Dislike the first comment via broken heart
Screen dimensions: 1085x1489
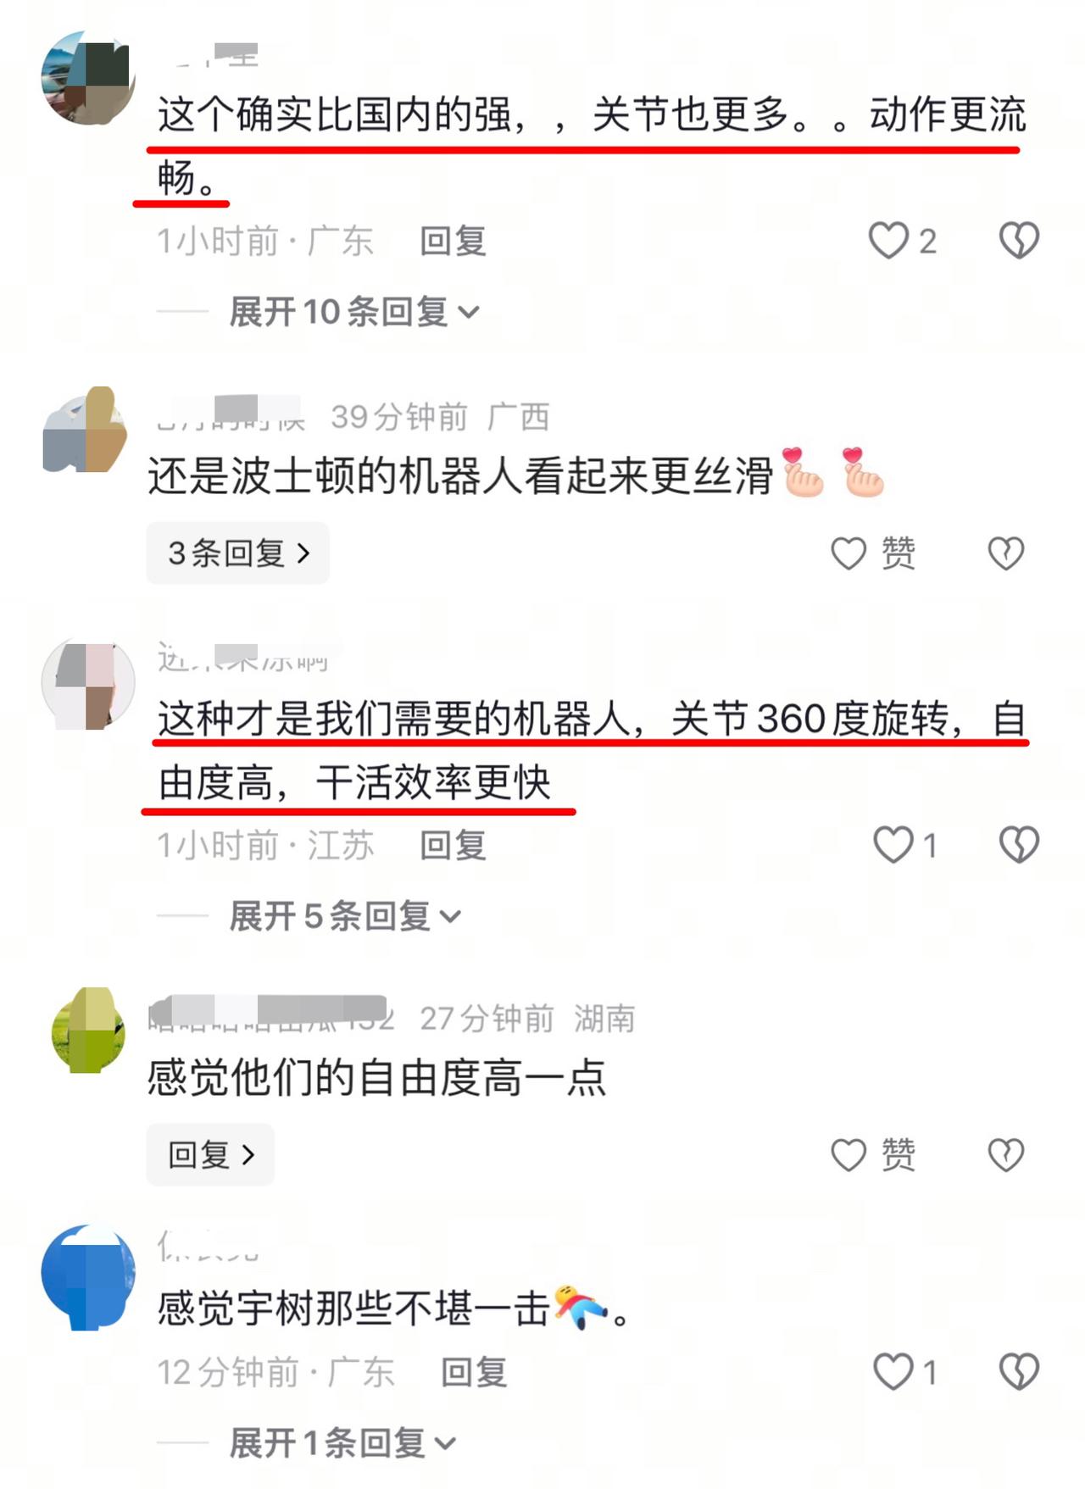click(x=1019, y=241)
